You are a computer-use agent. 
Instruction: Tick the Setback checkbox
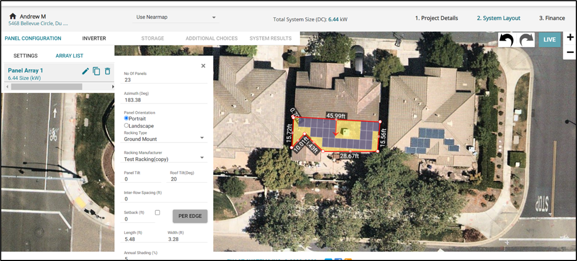pos(157,212)
